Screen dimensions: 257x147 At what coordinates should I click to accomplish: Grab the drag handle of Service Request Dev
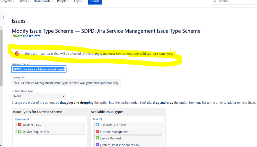[x=17, y=132]
